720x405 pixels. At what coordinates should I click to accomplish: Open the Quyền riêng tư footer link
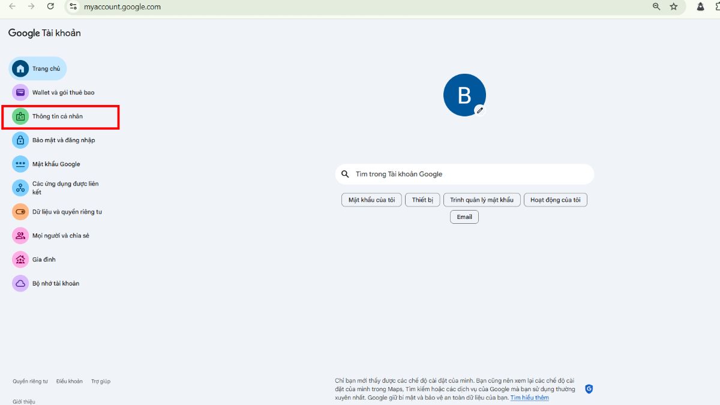[x=30, y=382]
